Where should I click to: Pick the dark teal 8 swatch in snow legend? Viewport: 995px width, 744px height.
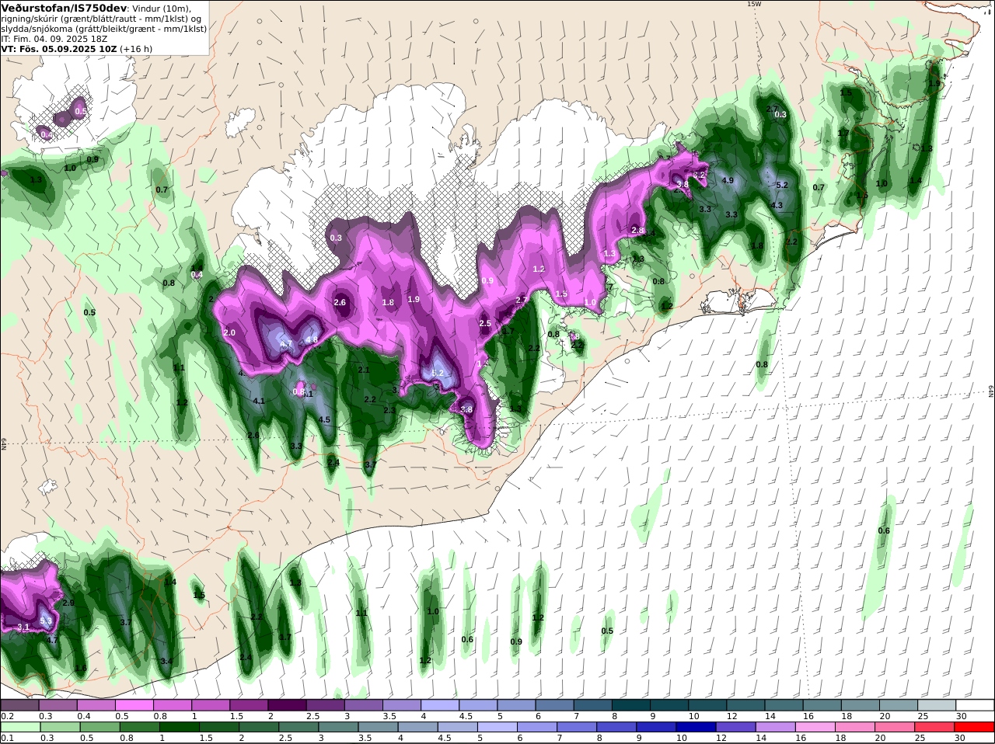(x=631, y=705)
